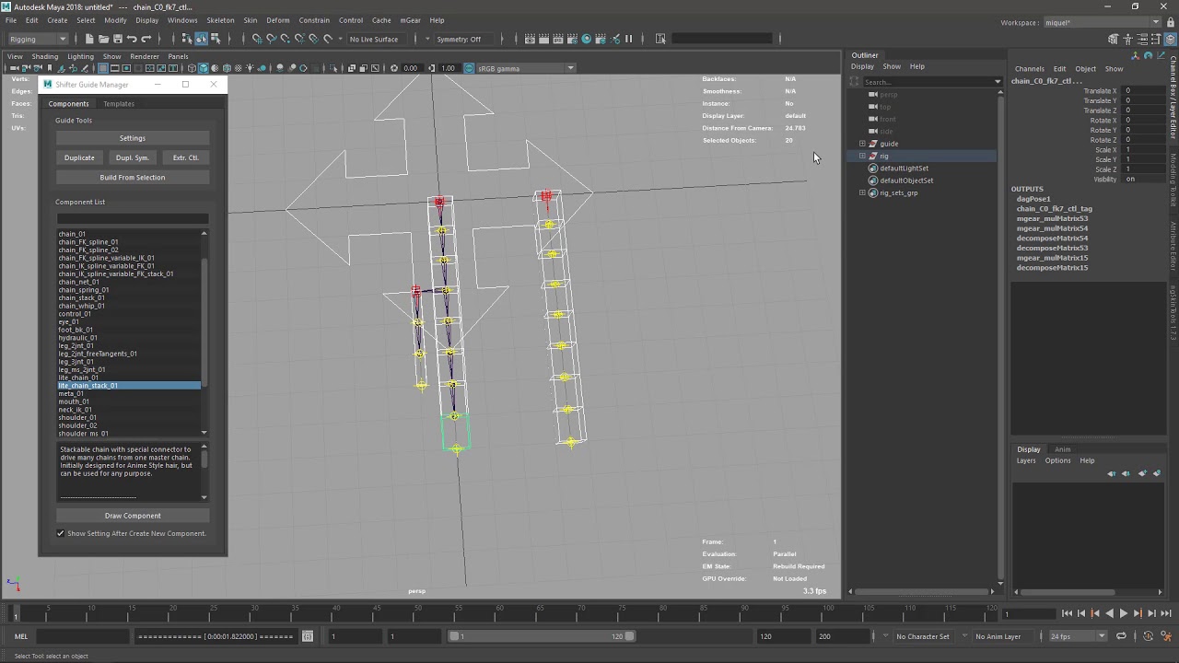Open the Deform menu in the menu bar
The image size is (1179, 663).
pos(278,20)
